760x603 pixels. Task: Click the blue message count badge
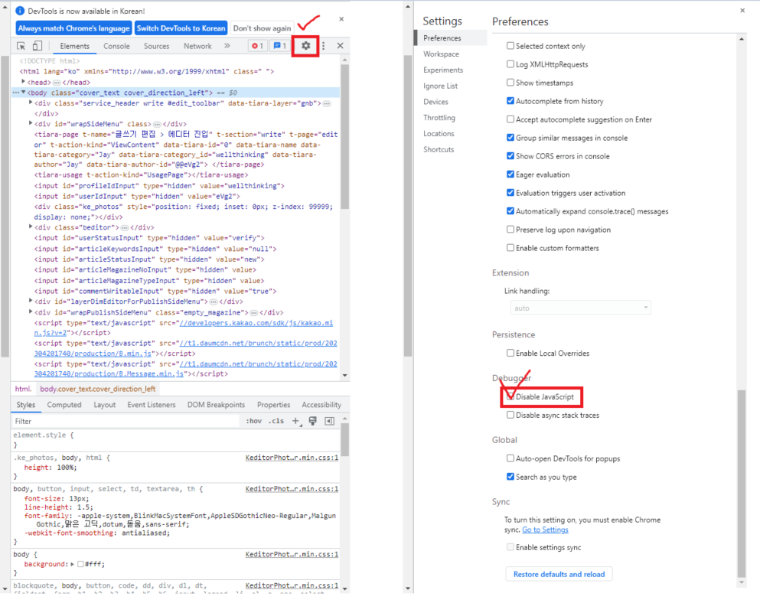coord(279,46)
